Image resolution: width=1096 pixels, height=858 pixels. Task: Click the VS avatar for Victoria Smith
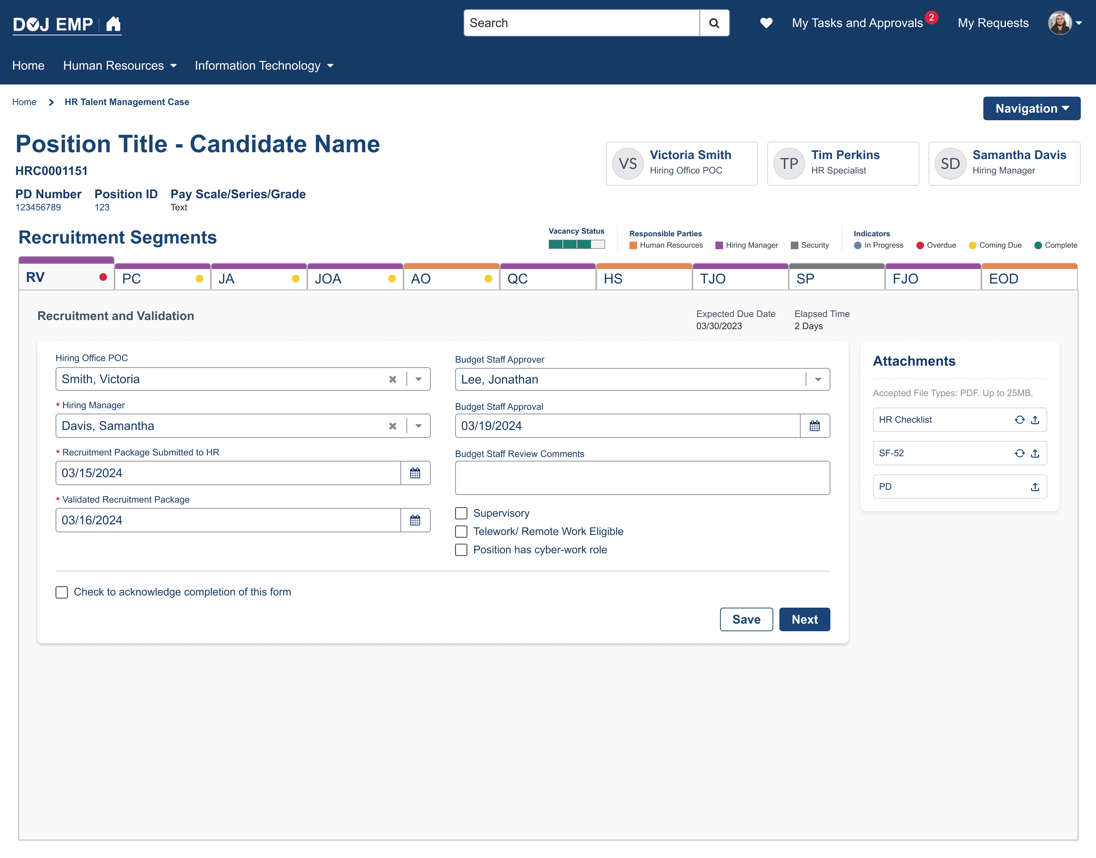pos(628,164)
